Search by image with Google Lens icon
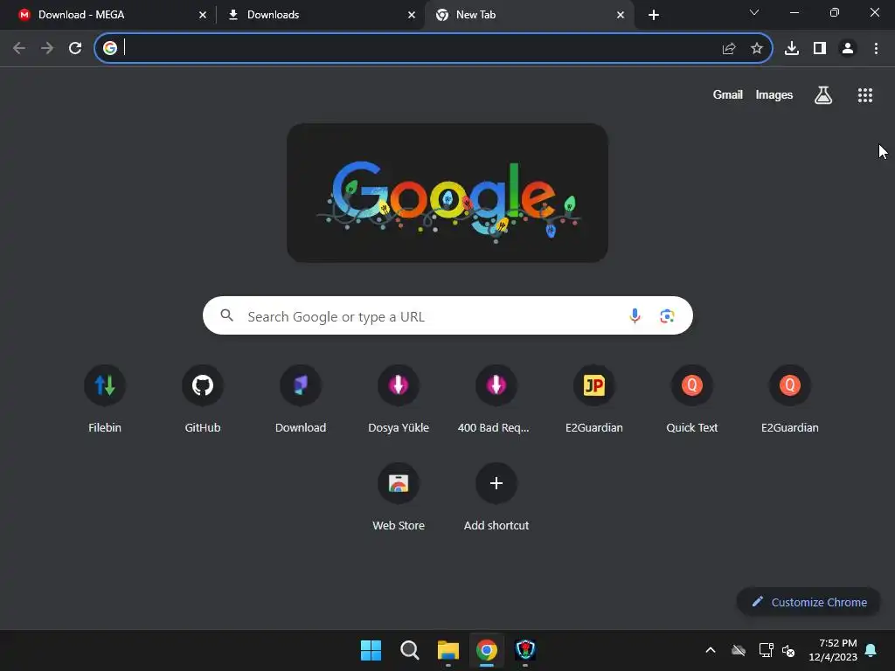The height and width of the screenshot is (671, 895). tap(667, 315)
